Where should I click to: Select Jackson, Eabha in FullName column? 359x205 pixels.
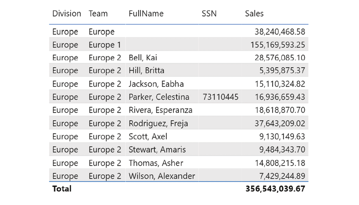pyautogui.click(x=156, y=84)
